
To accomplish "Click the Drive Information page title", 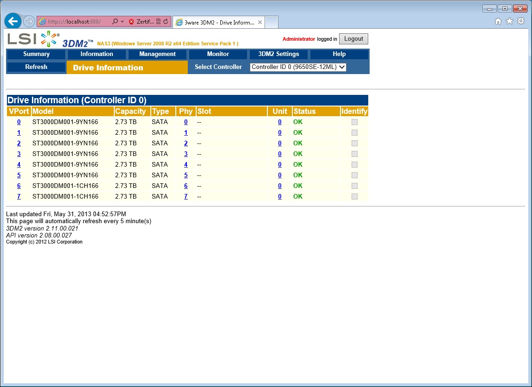I will coord(108,68).
